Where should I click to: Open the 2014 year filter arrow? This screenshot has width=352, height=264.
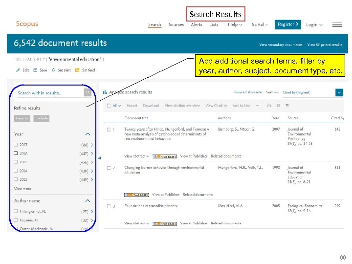(x=92, y=171)
